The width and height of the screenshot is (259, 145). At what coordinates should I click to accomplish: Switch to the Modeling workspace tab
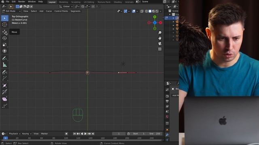pos(64,2)
